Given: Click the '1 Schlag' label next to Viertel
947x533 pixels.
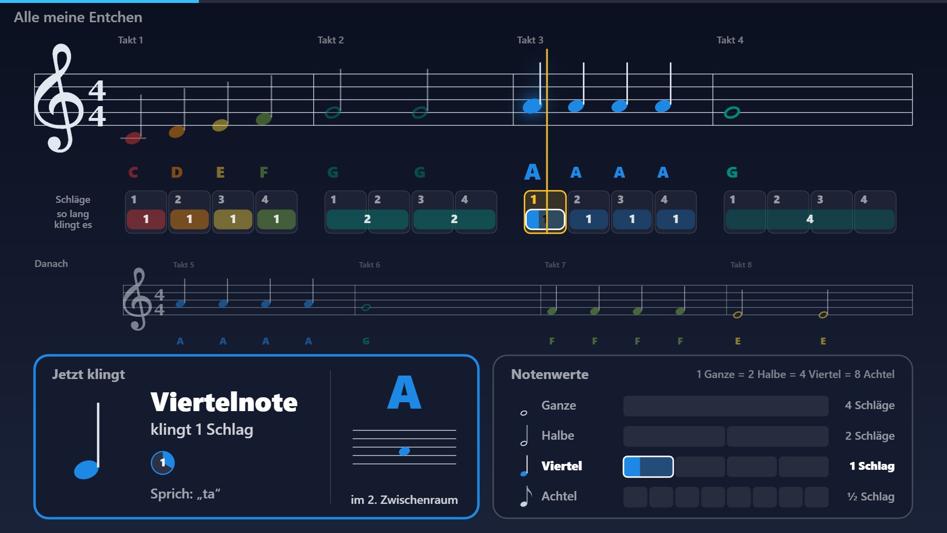Looking at the screenshot, I should tap(872, 466).
